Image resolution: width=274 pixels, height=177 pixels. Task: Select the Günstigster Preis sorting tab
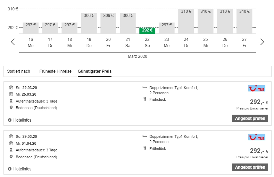click(x=94, y=71)
